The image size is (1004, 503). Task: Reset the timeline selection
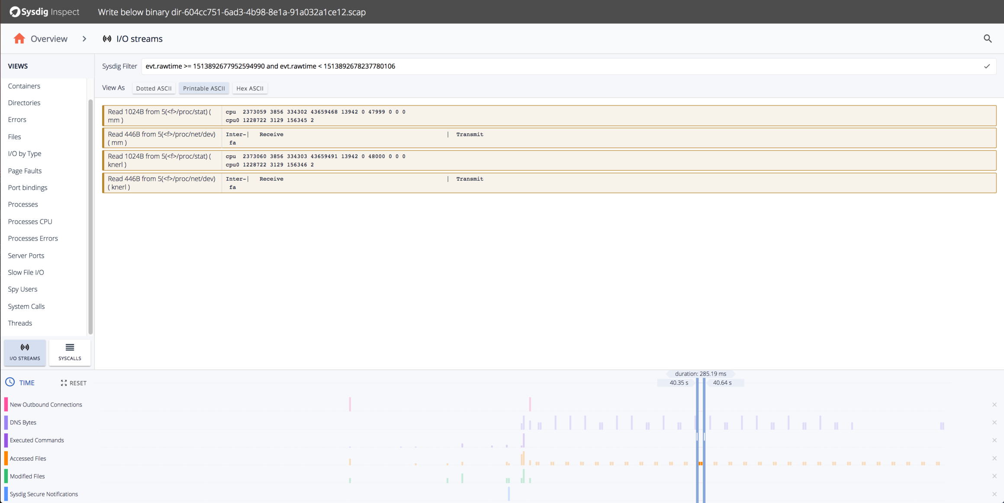(x=74, y=383)
